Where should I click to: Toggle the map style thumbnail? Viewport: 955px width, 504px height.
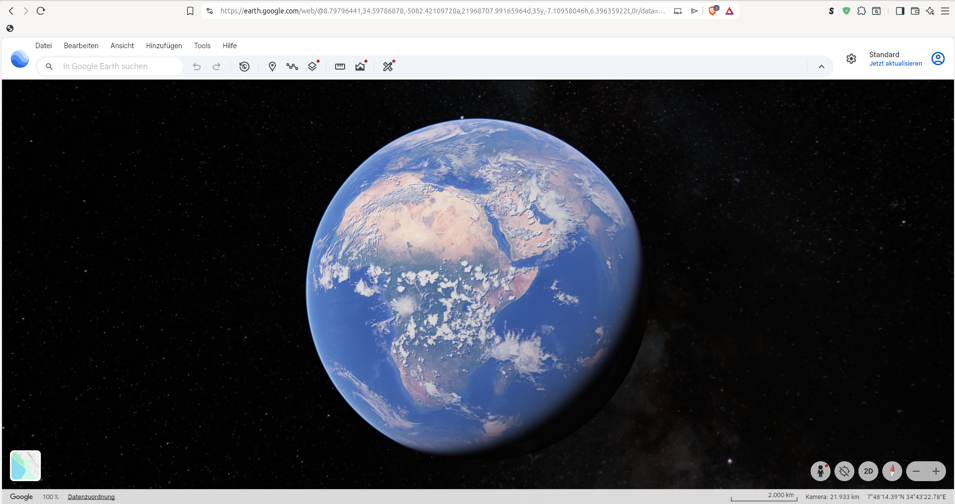25,466
